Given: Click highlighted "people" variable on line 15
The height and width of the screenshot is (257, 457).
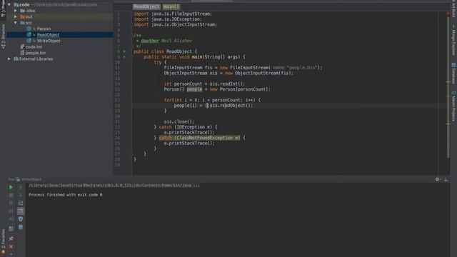Looking at the screenshot, I should coord(194,89).
